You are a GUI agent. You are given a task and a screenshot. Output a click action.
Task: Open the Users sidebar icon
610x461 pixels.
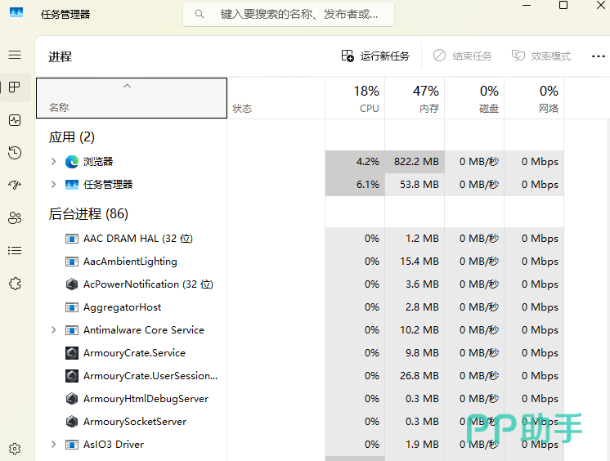pos(15,218)
